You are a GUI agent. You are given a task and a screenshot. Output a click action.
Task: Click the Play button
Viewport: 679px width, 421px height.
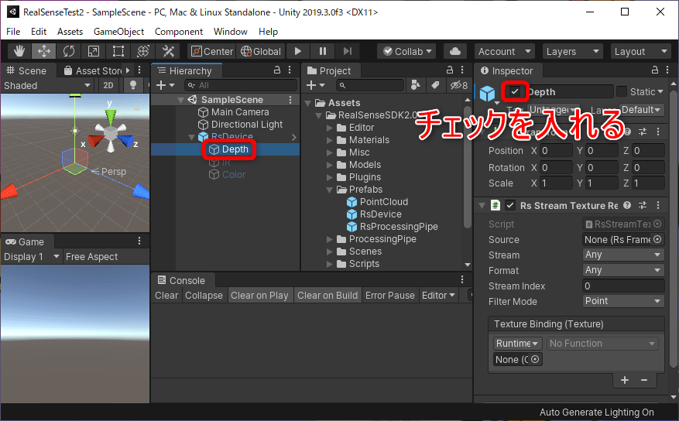(298, 52)
